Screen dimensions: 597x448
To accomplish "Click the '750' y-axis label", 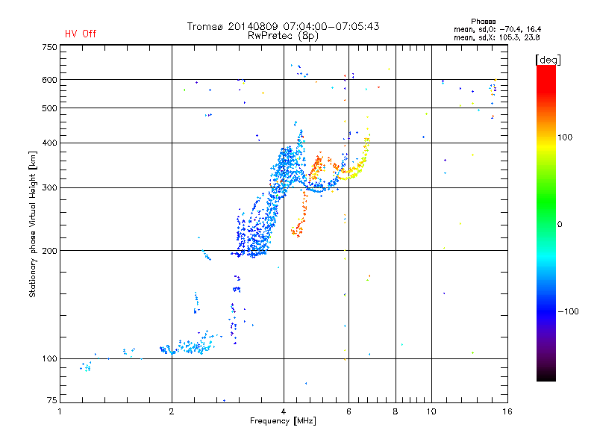I will [49, 47].
